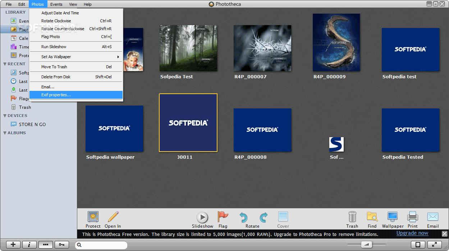Select the Calendar sidebar icon
449x251 pixels.
[x=14, y=38]
